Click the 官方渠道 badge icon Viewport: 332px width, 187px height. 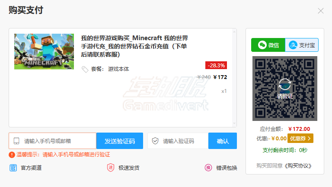click(13, 168)
